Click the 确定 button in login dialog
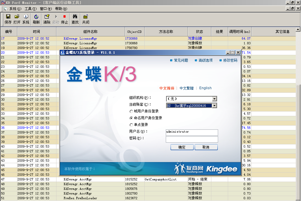The image size is (301, 201). pos(182,147)
